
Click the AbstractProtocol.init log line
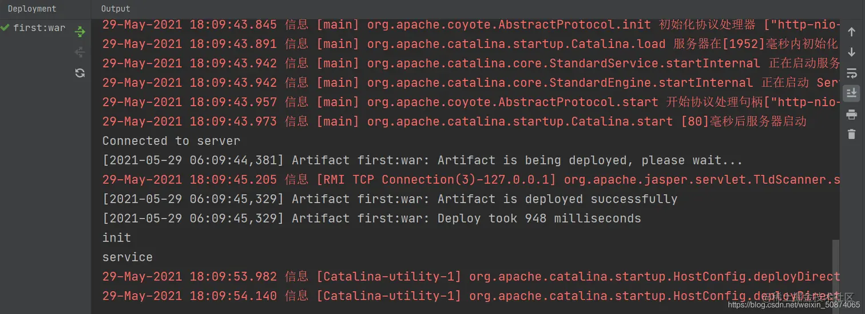[471, 25]
